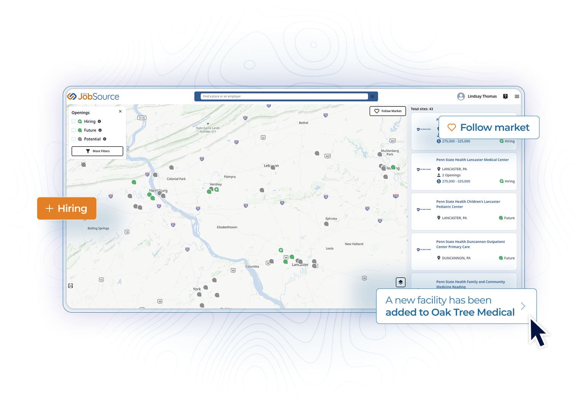This screenshot has height=402, width=588.
Task: Click Penn State logo on Duncannon card
Action: (x=424, y=250)
